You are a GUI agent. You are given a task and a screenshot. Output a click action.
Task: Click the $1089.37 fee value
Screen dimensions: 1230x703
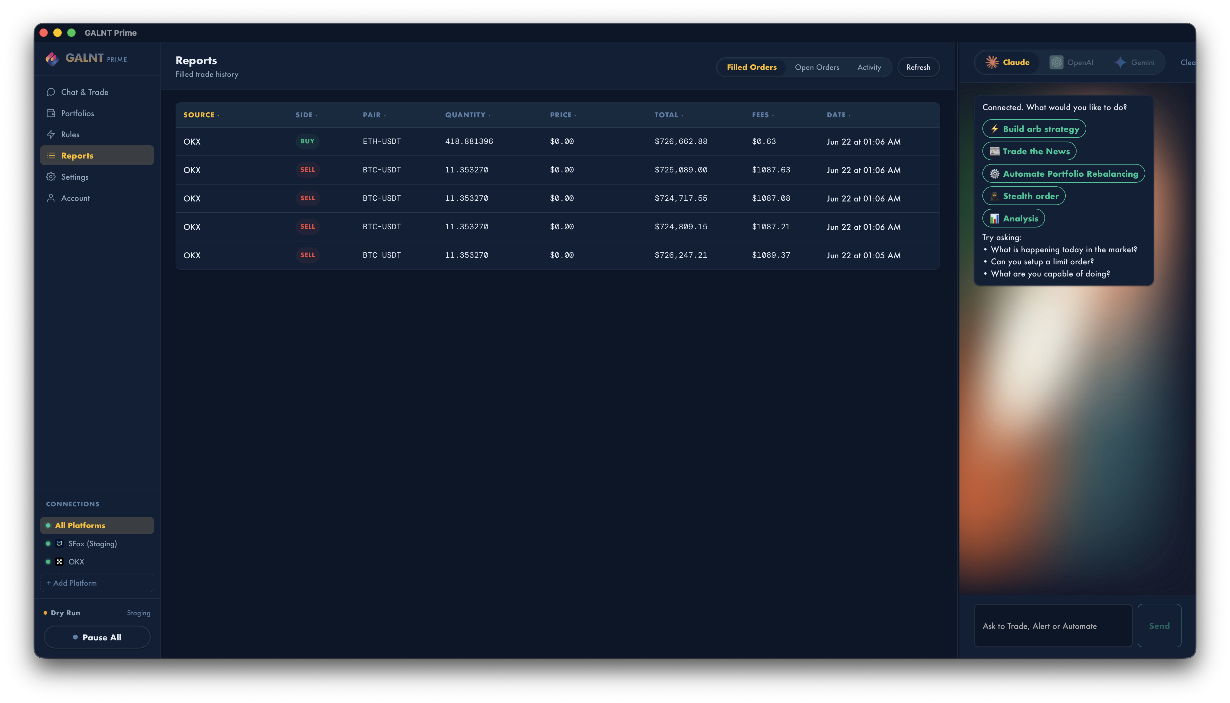tap(771, 255)
